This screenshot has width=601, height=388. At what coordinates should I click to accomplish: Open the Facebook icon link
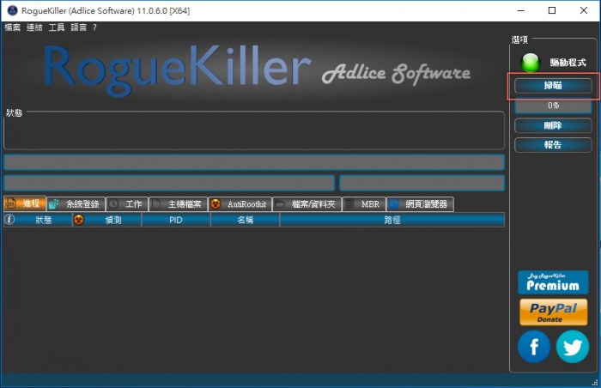coord(534,347)
